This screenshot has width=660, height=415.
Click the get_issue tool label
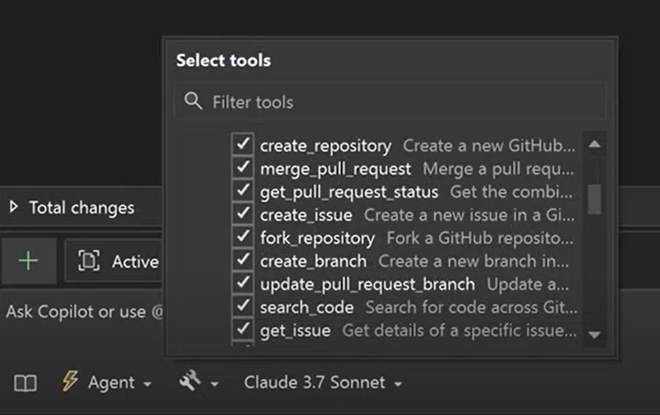(295, 330)
